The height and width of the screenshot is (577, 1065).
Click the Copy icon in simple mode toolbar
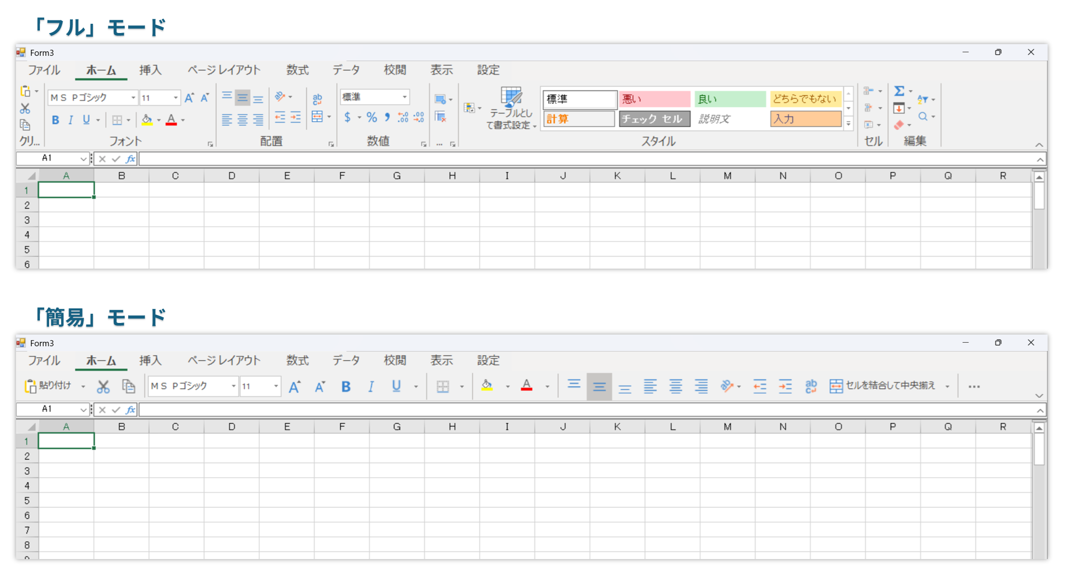point(129,386)
